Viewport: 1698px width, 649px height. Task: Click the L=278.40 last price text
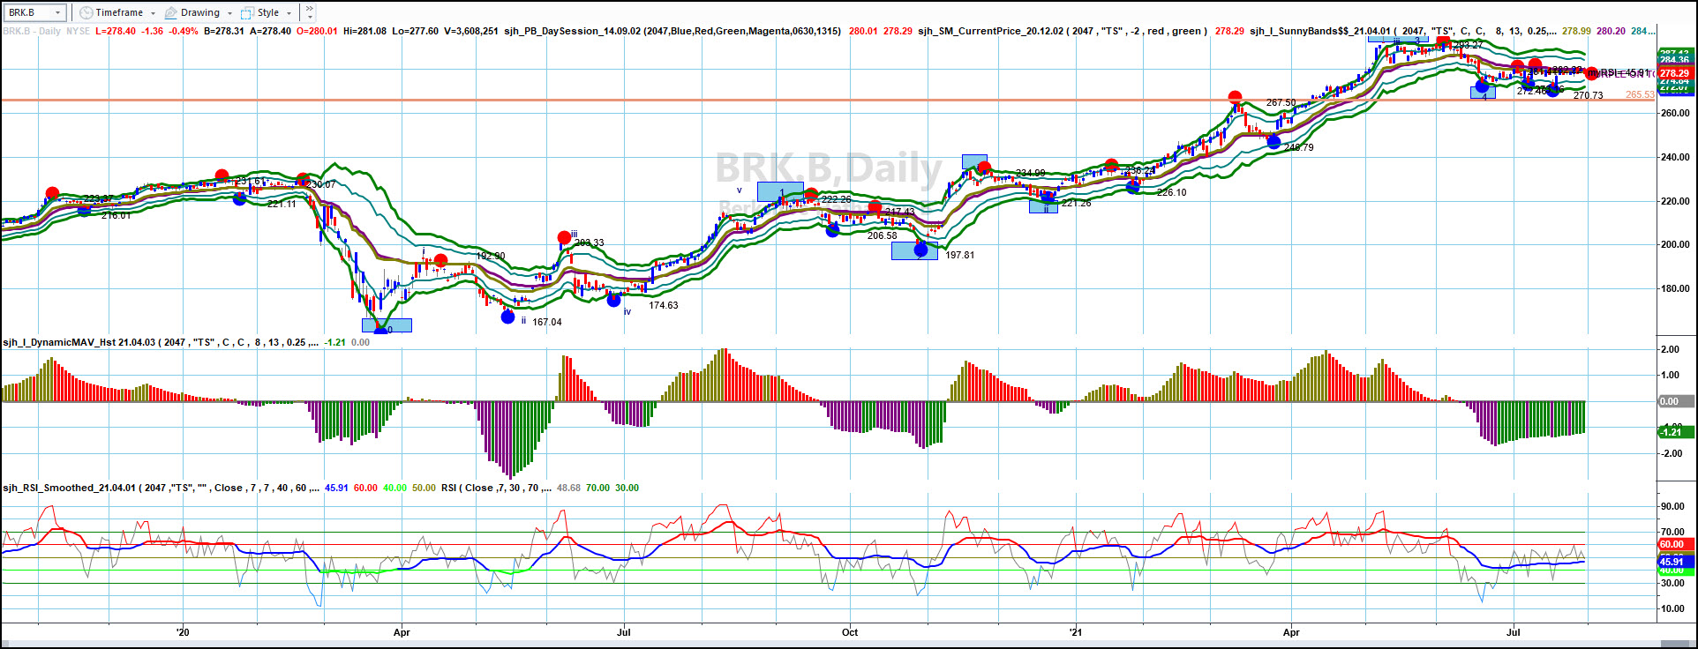coord(116,31)
